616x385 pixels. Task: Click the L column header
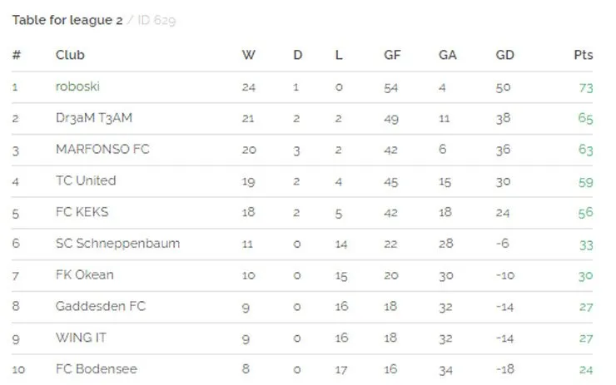339,55
